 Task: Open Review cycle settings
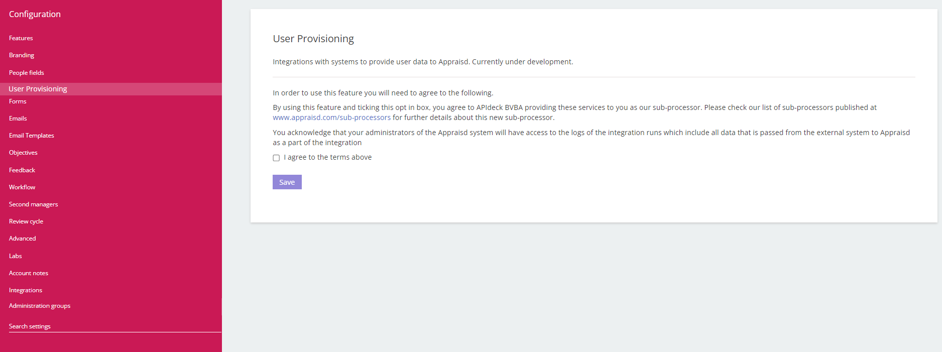(x=26, y=221)
